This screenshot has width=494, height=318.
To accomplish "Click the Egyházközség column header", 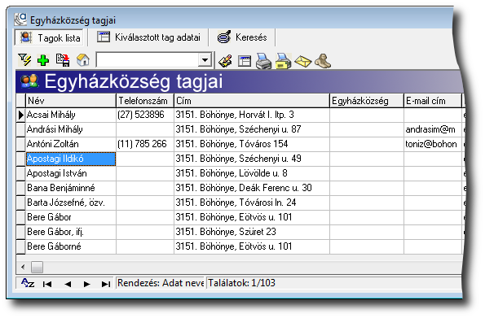I will click(366, 101).
